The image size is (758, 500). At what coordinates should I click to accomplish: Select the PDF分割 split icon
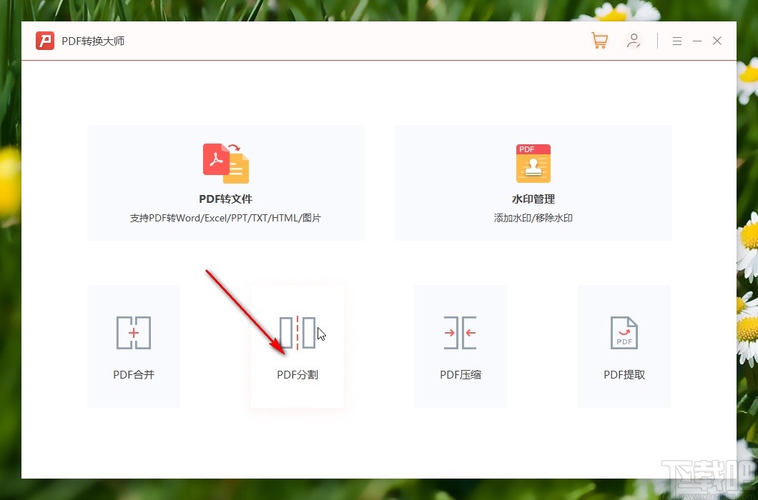point(297,332)
